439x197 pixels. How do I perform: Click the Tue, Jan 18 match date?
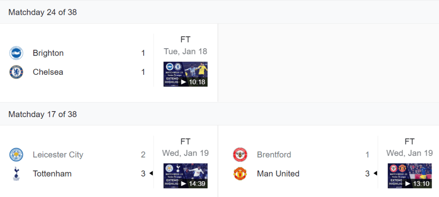point(185,51)
